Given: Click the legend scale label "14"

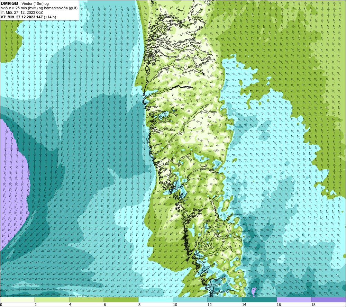Looking at the screenshot, I should click(x=244, y=305).
